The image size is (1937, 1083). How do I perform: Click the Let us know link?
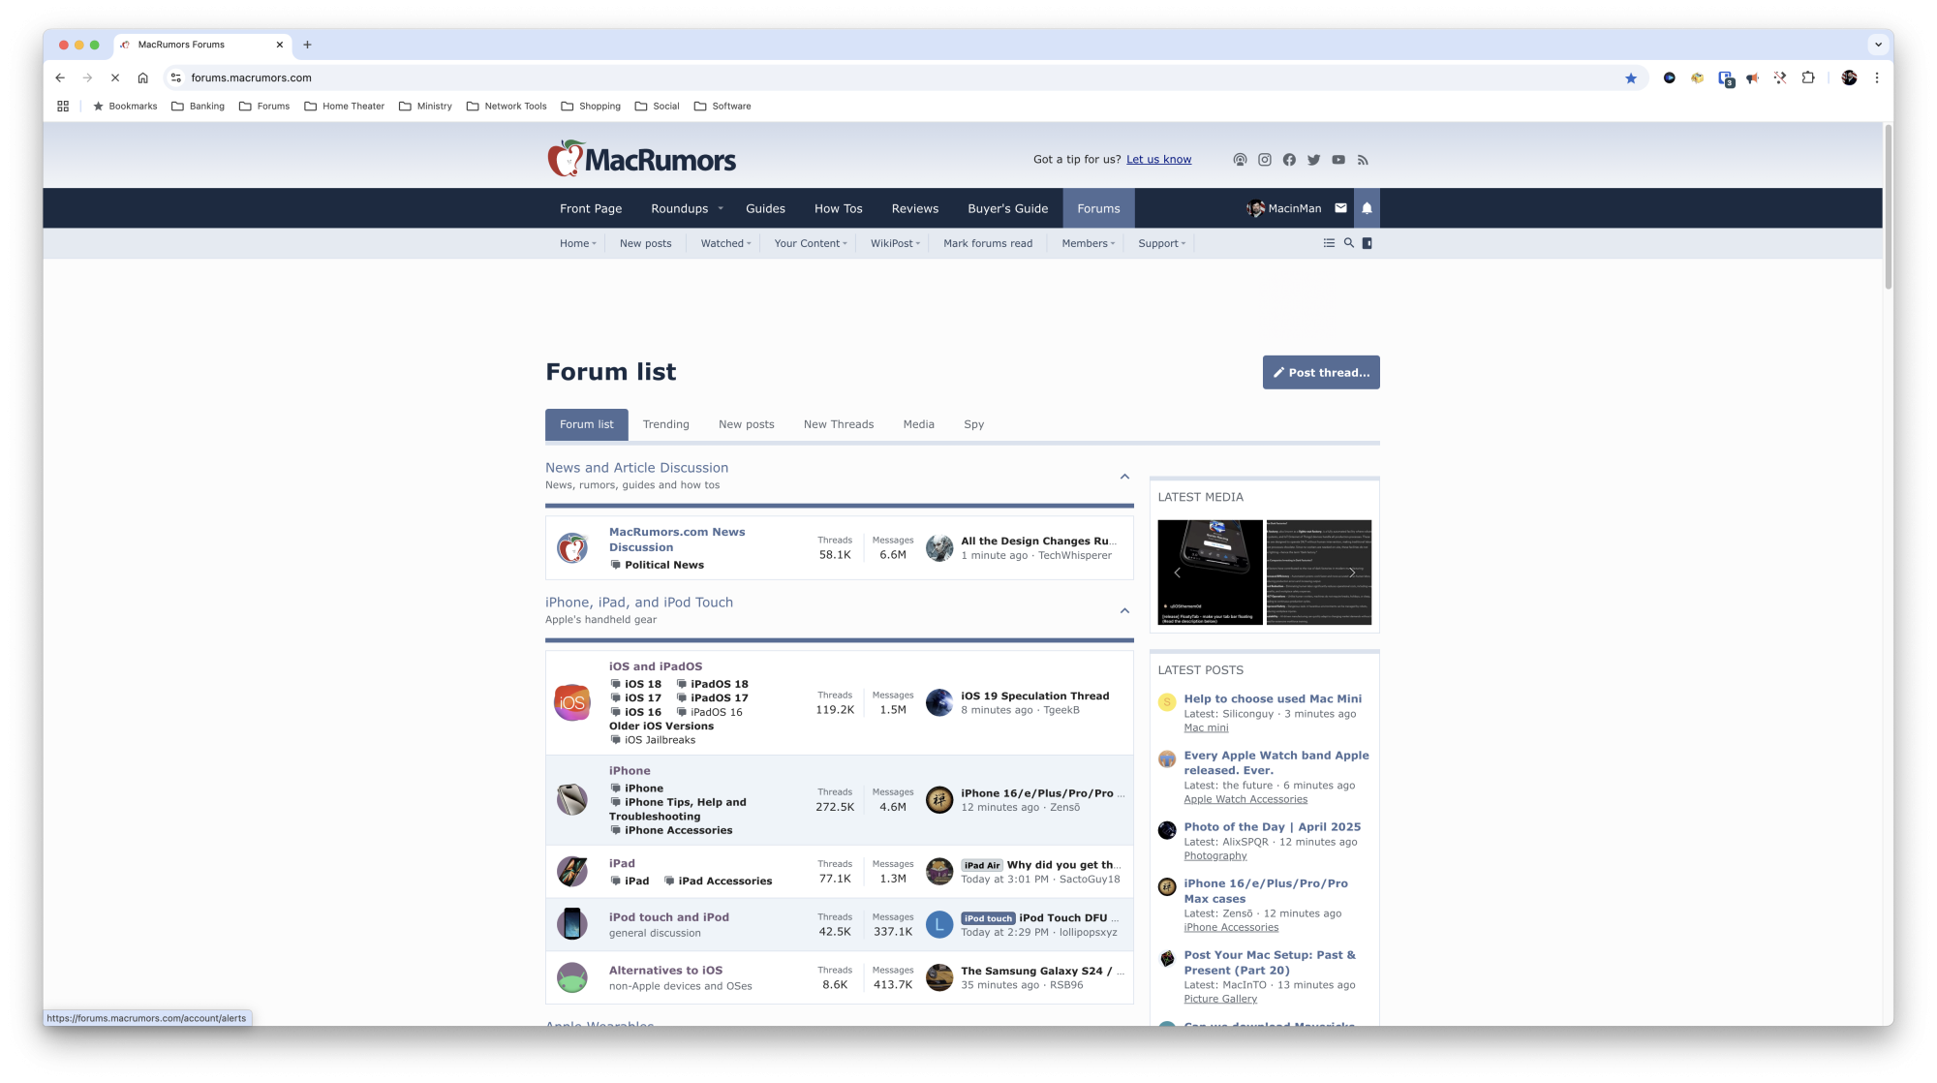click(x=1159, y=160)
